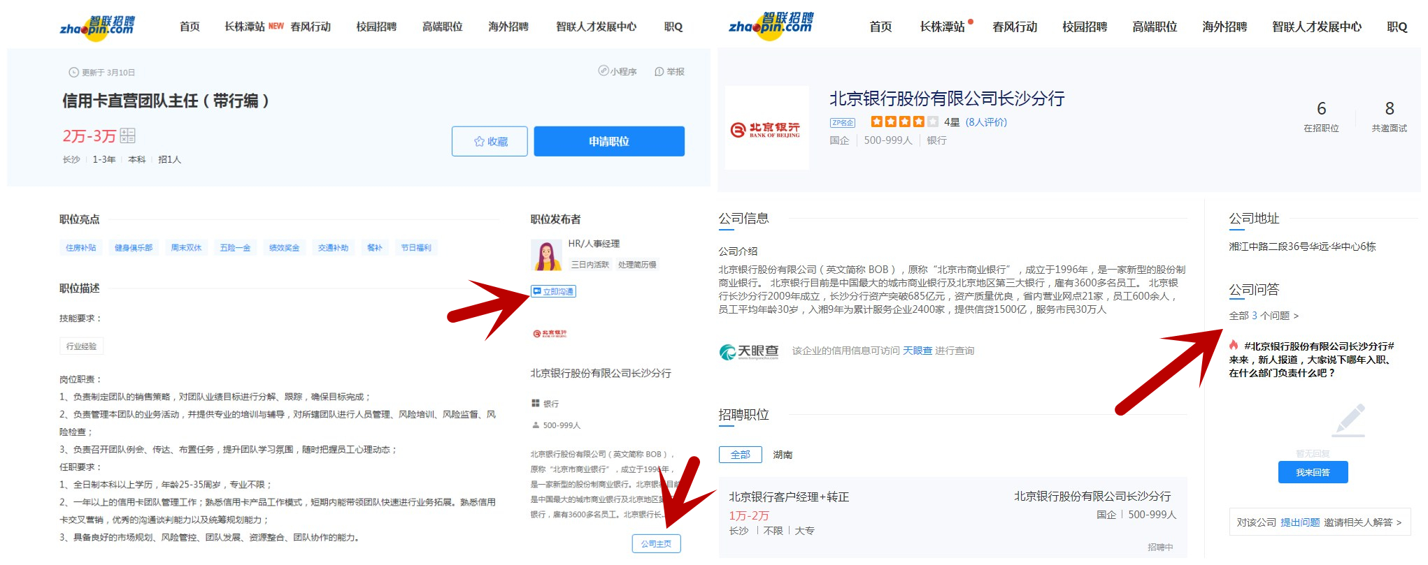Open the 天眼查 hyperlink in credit info text
The width and height of the screenshot is (1428, 565).
coord(918,351)
